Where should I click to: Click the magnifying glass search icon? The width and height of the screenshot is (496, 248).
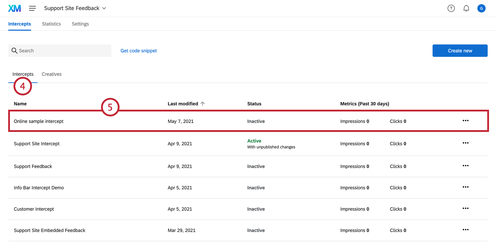pyautogui.click(x=14, y=51)
